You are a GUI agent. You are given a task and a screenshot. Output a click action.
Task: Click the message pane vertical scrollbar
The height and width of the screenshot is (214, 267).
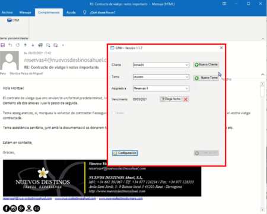click(x=262, y=147)
